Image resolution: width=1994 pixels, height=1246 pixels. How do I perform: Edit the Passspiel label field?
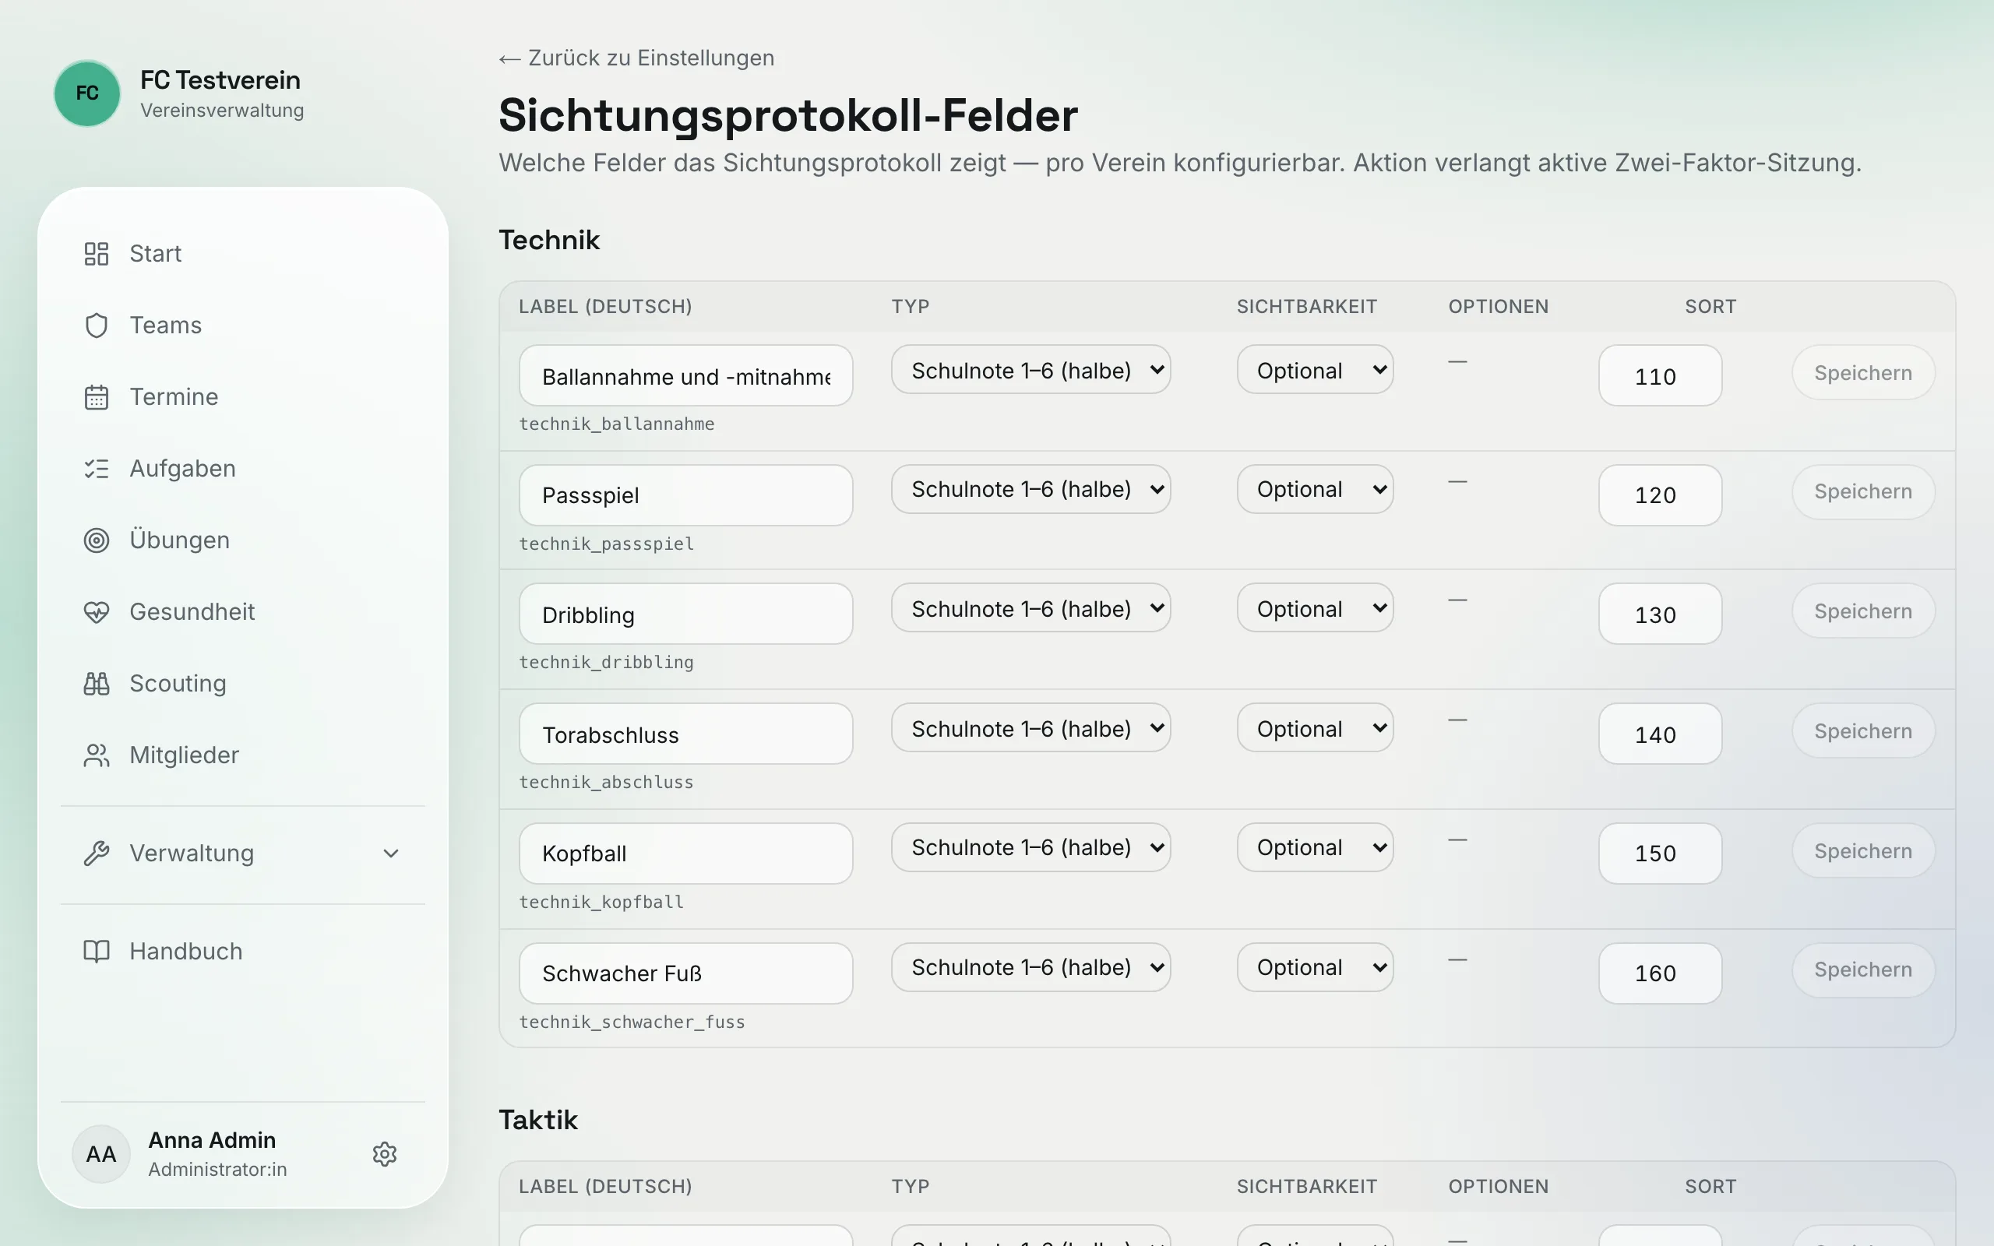[x=685, y=495]
